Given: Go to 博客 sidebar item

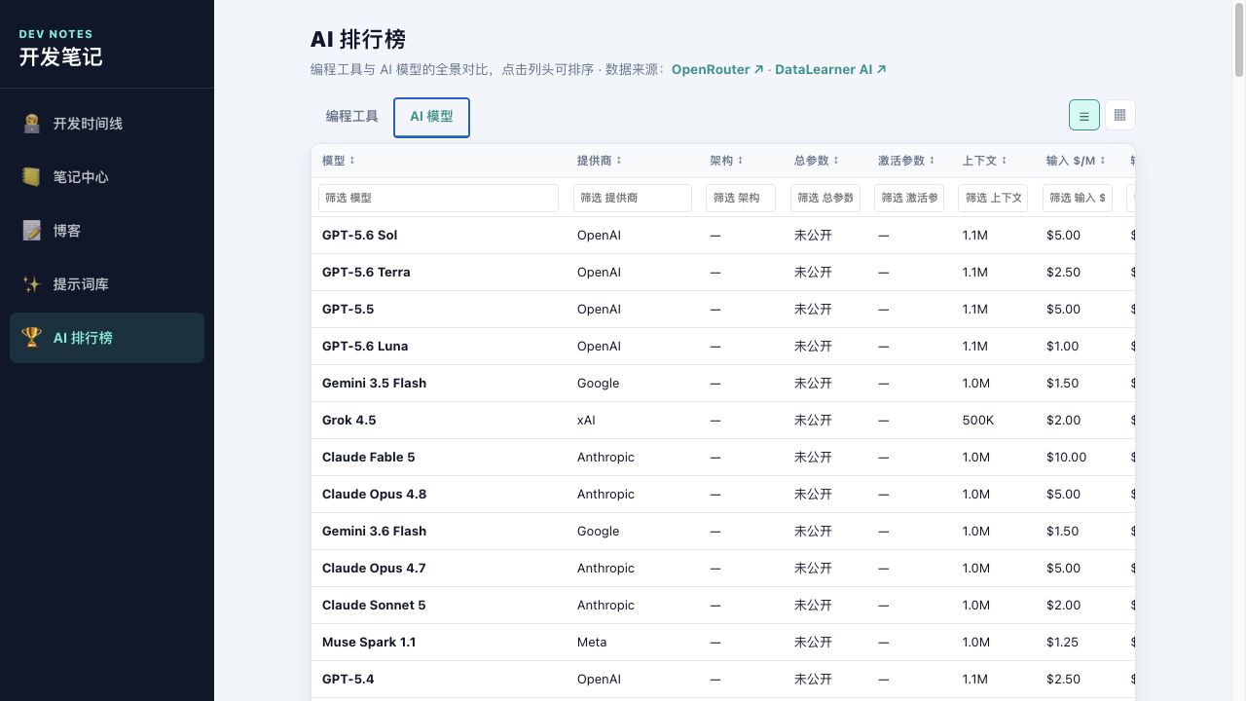Looking at the screenshot, I should (107, 231).
